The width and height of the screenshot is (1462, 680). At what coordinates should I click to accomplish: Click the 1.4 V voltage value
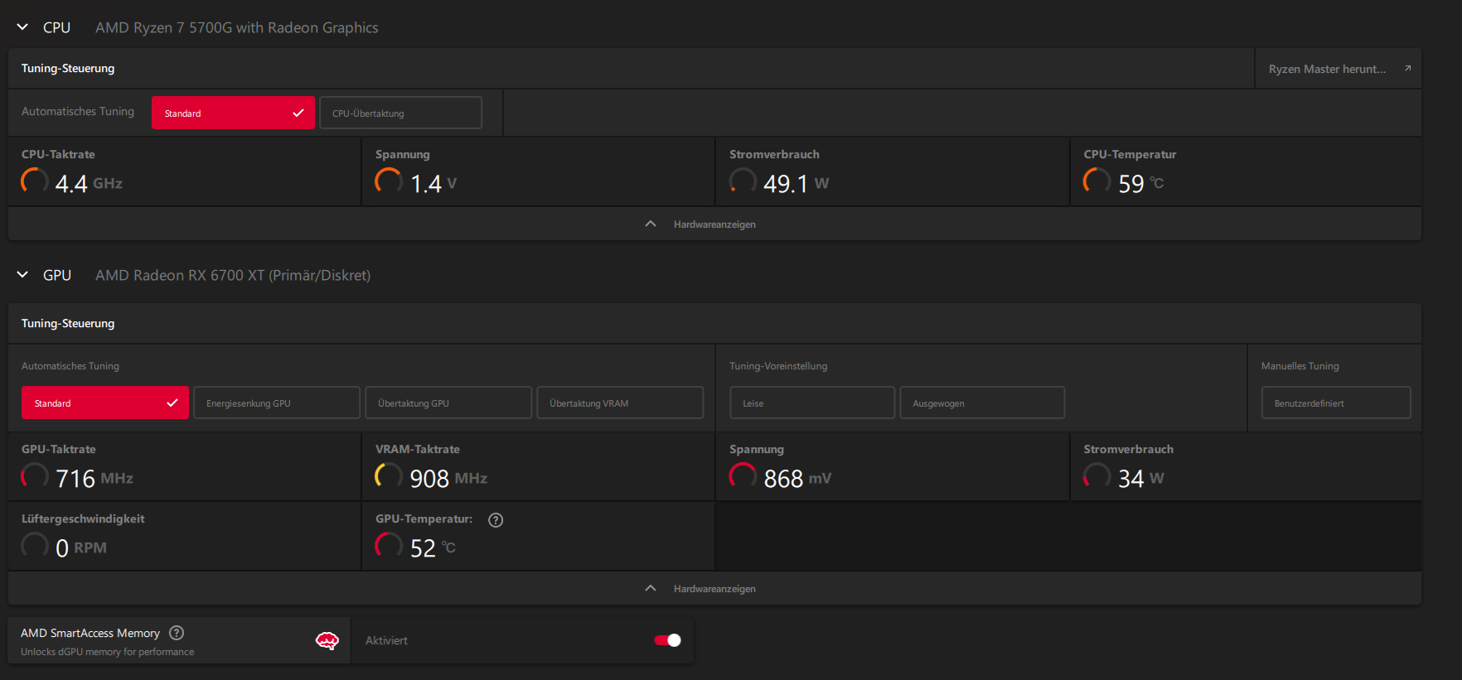433,183
